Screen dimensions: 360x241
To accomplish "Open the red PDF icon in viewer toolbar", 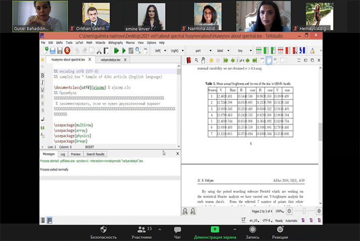I will point(189,60).
